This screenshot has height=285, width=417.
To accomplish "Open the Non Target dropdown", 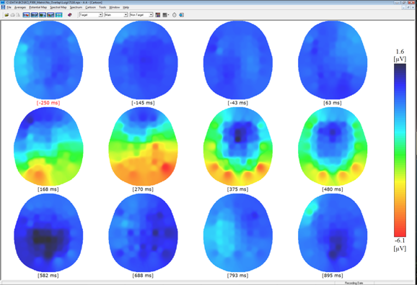I will (141, 15).
